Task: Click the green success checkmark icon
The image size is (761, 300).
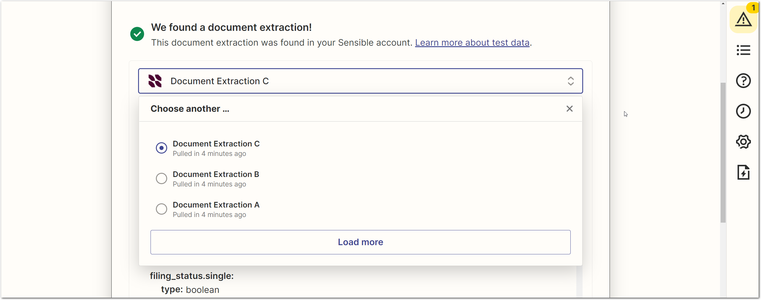Action: click(x=137, y=34)
